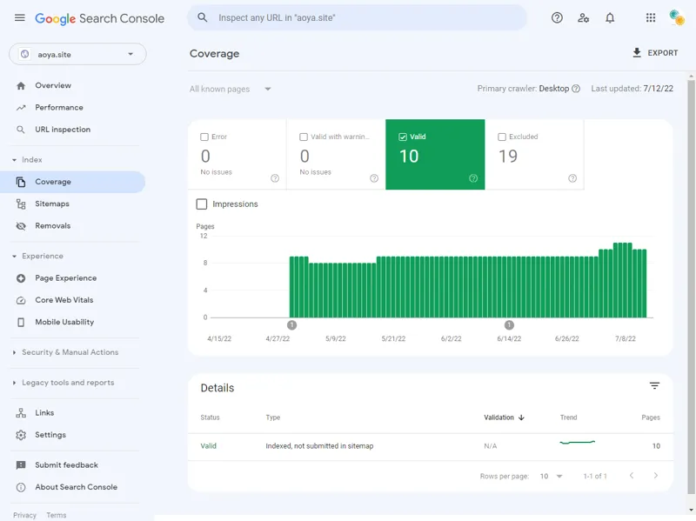Viewport: 696px width, 521px height.
Task: Click the Export download icon
Action: 637,53
